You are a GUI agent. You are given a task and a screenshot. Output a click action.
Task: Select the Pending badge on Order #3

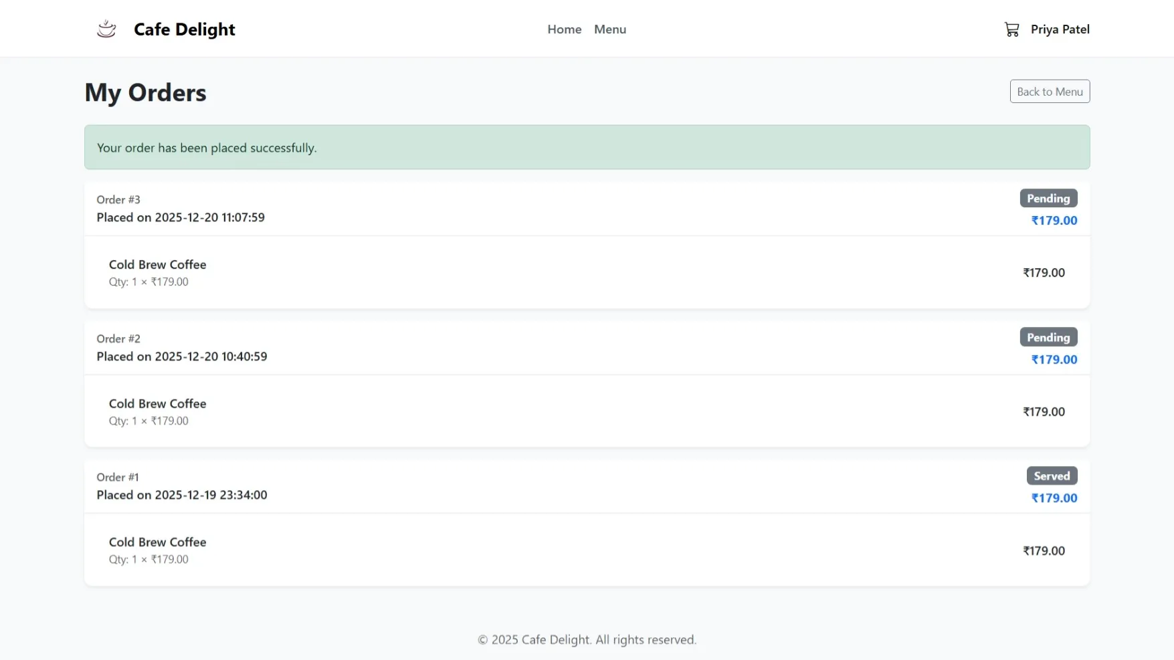1048,198
